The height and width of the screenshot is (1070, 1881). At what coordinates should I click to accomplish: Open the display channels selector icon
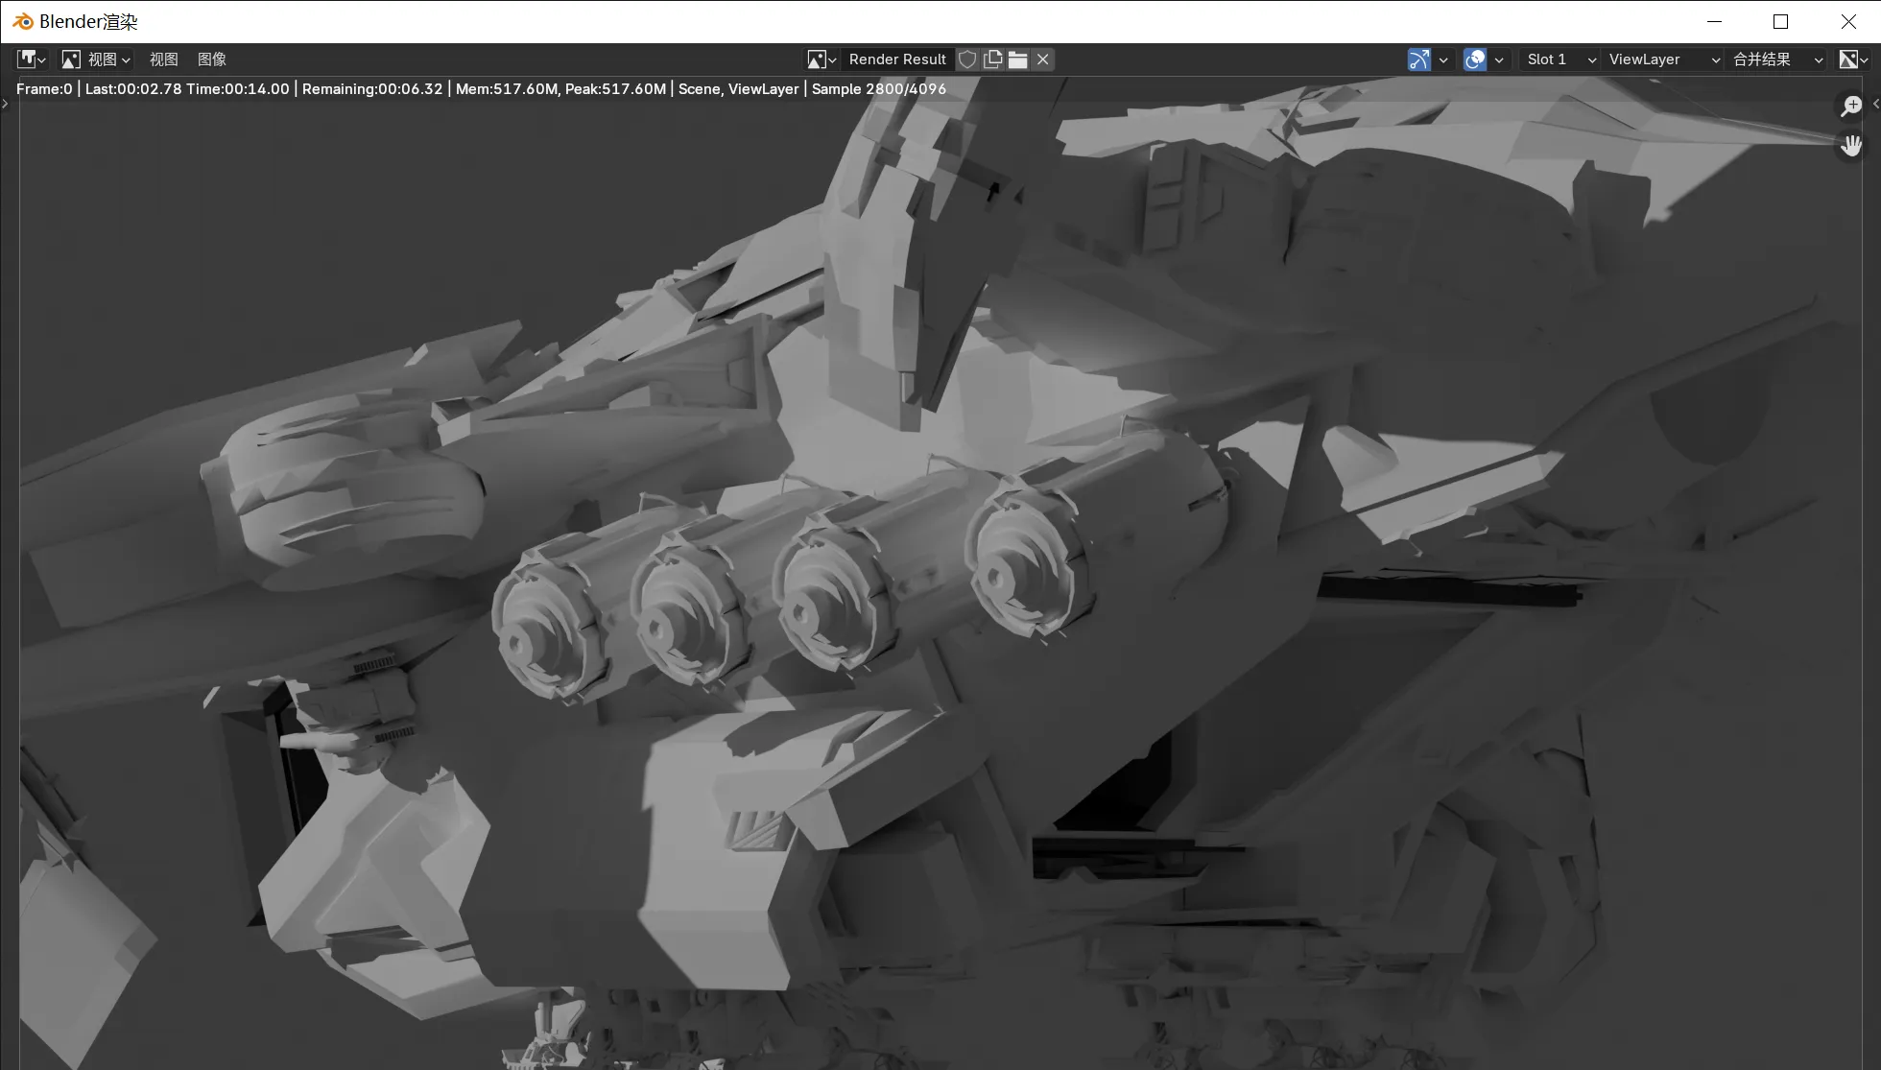(x=1853, y=59)
